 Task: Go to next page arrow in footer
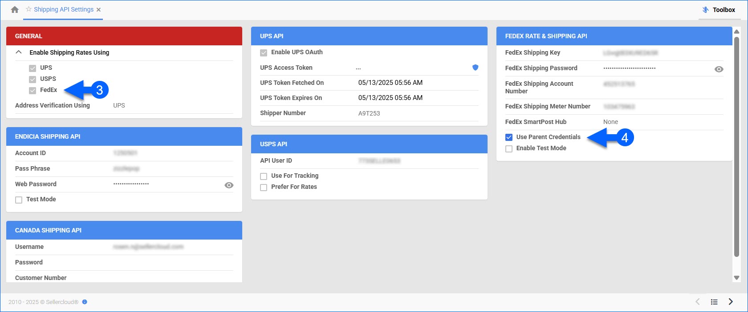coord(731,302)
